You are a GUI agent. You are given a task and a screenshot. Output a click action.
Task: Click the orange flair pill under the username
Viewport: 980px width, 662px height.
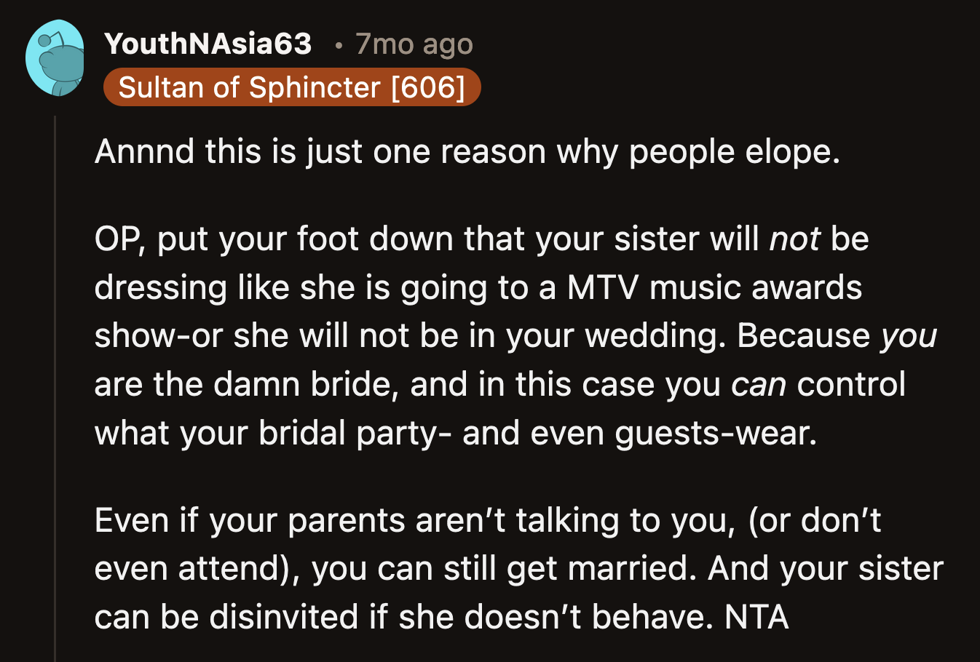coord(291,87)
